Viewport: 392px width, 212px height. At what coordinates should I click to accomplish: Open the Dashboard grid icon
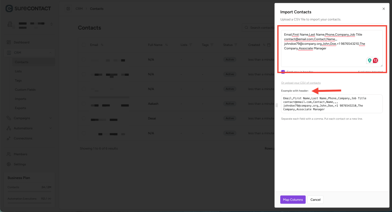(x=9, y=42)
